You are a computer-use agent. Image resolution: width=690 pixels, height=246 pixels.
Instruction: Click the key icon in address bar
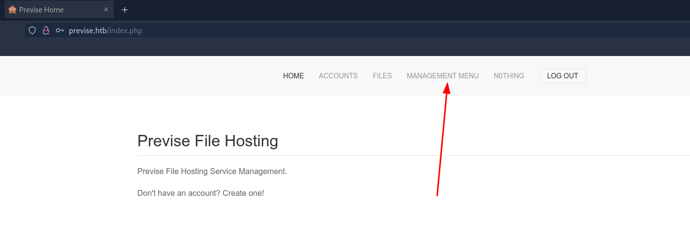60,31
